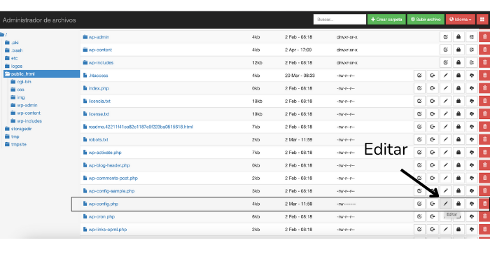
Task: Open the cgi-bin folder in sidebar tree
Action: (x=25, y=81)
